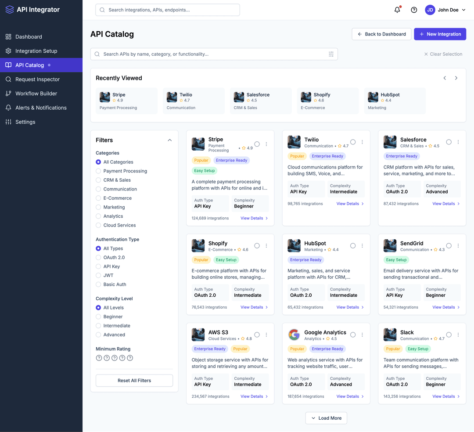This screenshot has height=432, width=474.
Task: Open the Workflow Builder sidebar icon
Action: (x=8, y=93)
